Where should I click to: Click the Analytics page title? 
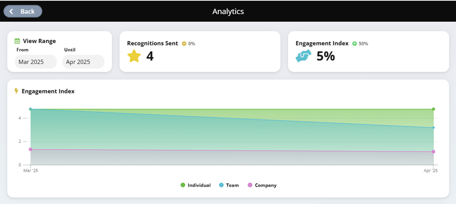tap(228, 11)
